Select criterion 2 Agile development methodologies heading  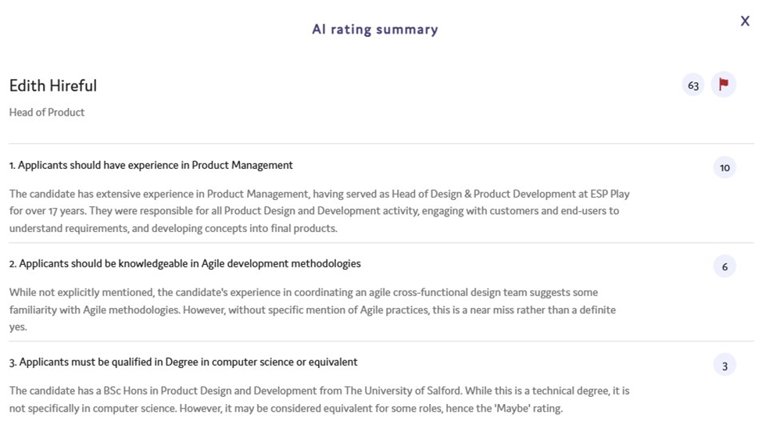pos(184,263)
